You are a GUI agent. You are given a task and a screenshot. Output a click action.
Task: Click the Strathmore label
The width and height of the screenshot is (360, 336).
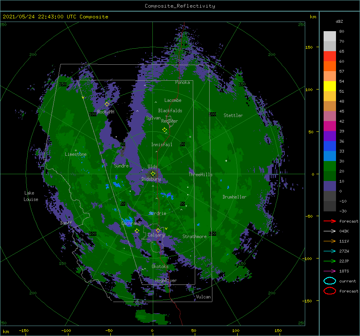coord(194,237)
